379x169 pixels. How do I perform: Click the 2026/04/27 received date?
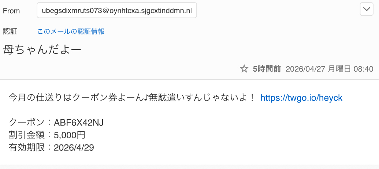[305, 69]
